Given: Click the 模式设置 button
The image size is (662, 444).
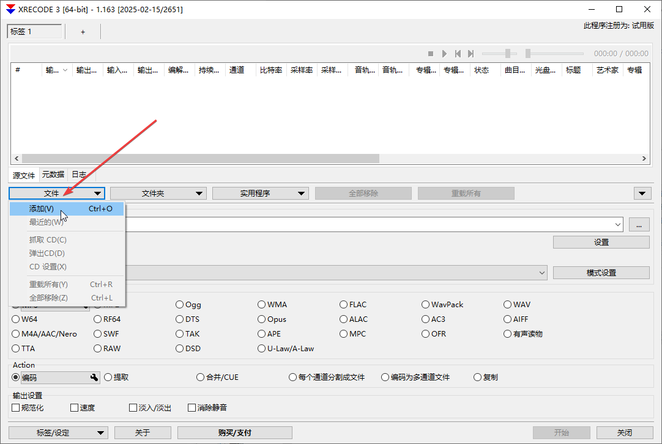Looking at the screenshot, I should click(x=601, y=273).
